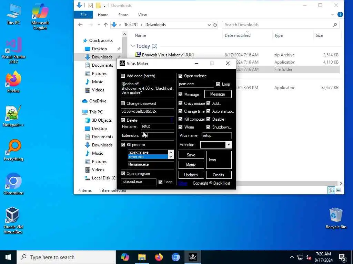
Task: Go up one folder level in Explorer
Action: click(105, 25)
